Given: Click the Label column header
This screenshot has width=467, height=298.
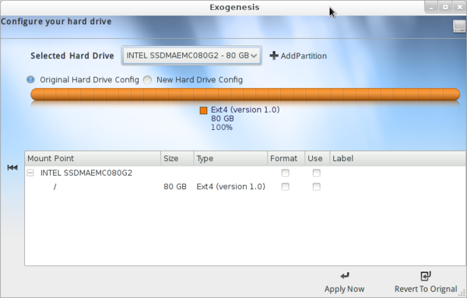Looking at the screenshot, I should pyautogui.click(x=398, y=159).
